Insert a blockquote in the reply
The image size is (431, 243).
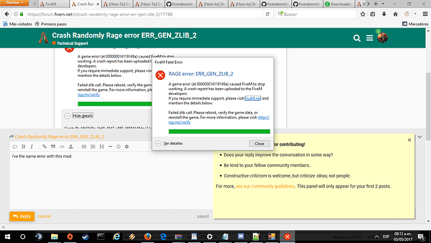[x=53, y=147]
